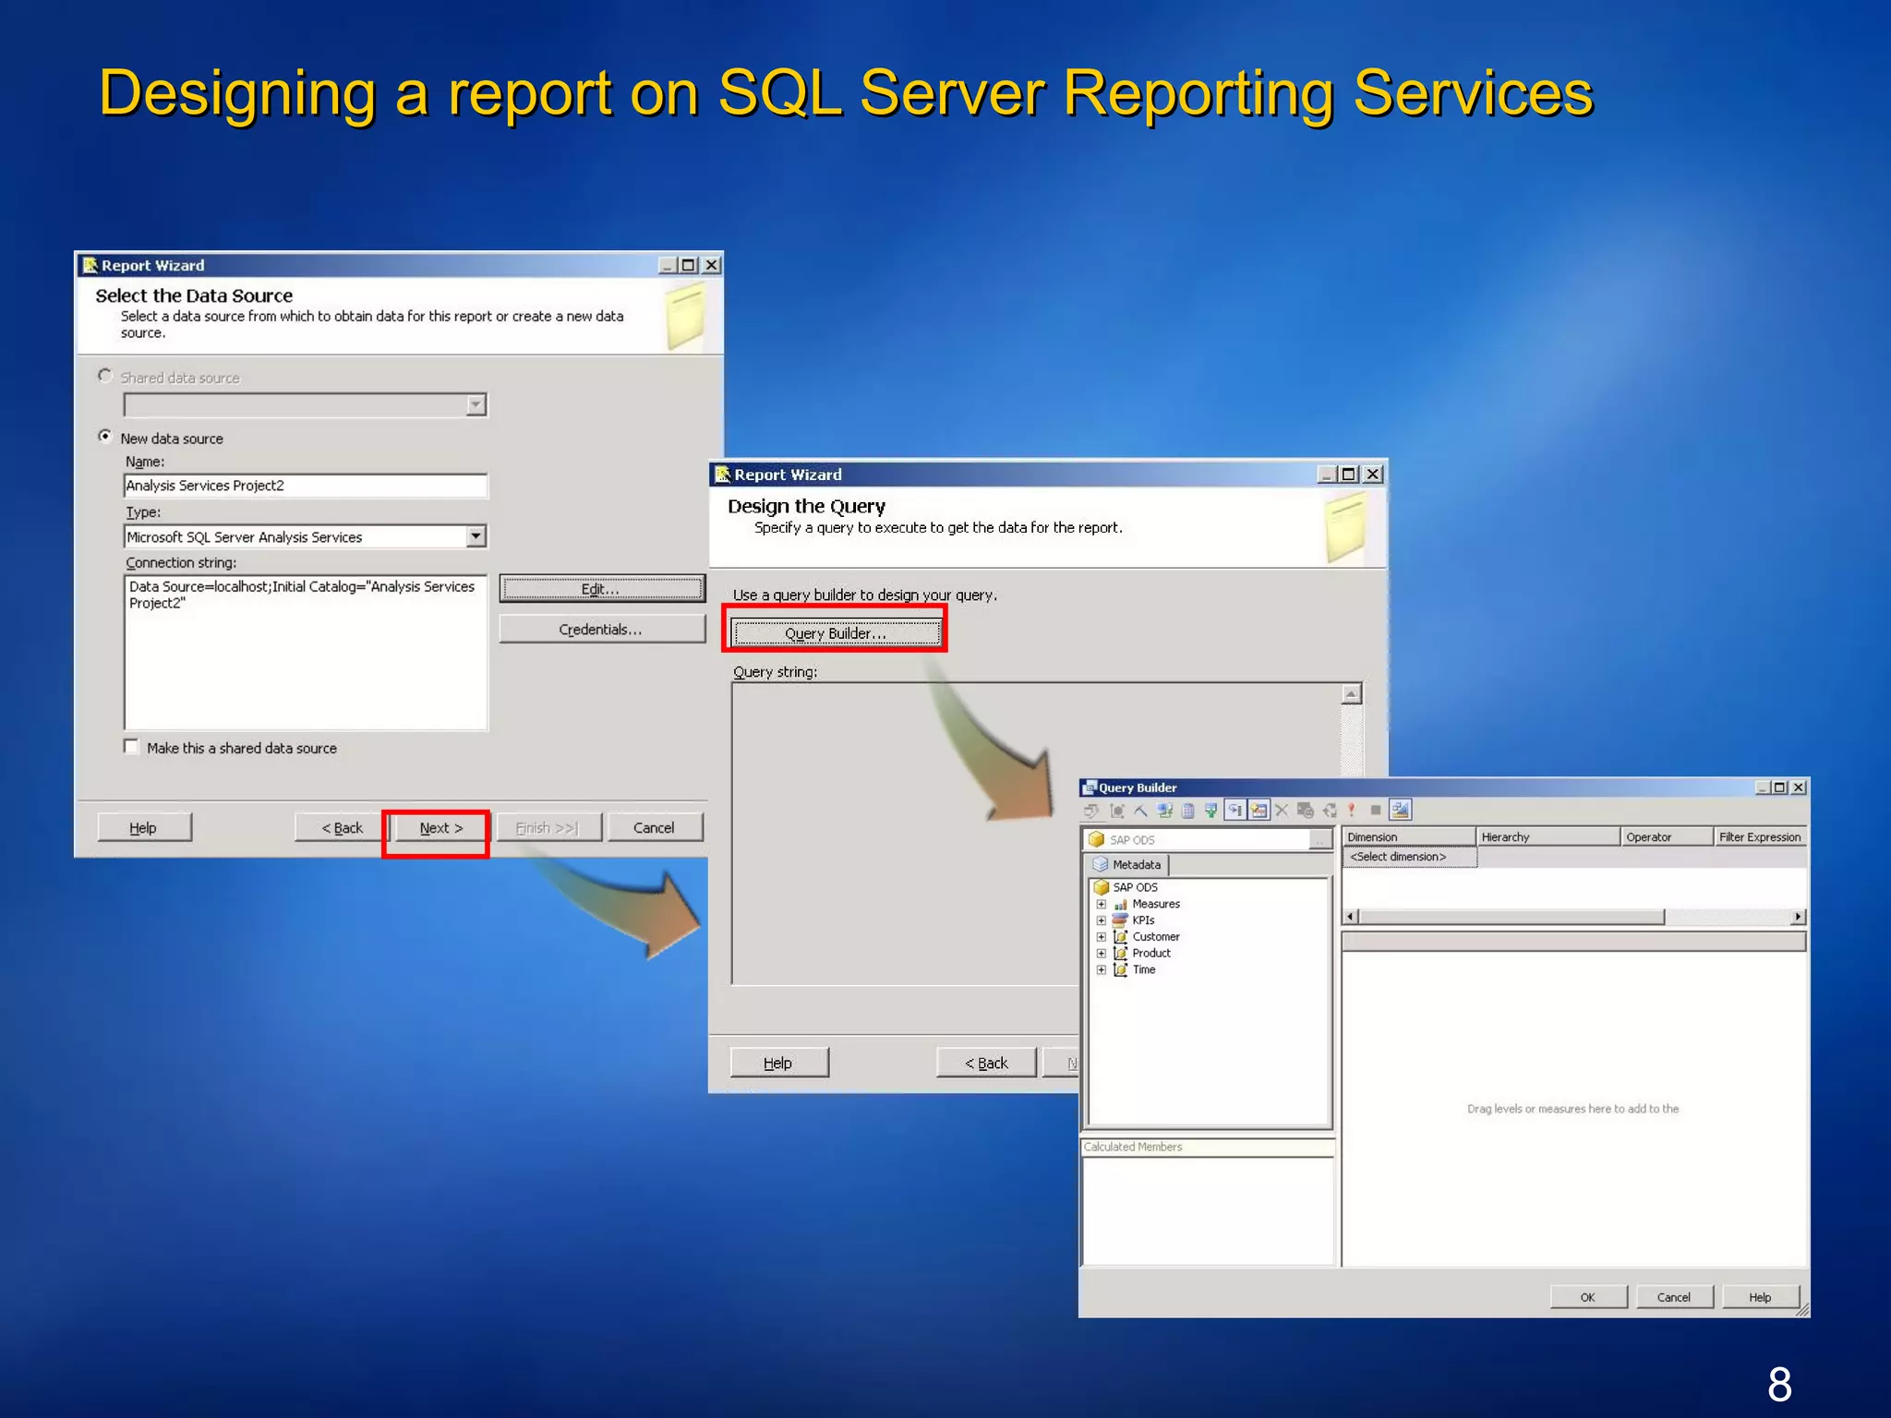The width and height of the screenshot is (1891, 1418).
Task: Click the red exclamation execute query icon
Action: pos(1351,811)
